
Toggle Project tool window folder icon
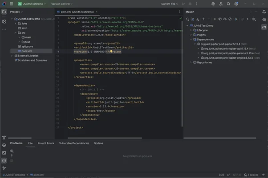pos(4,12)
